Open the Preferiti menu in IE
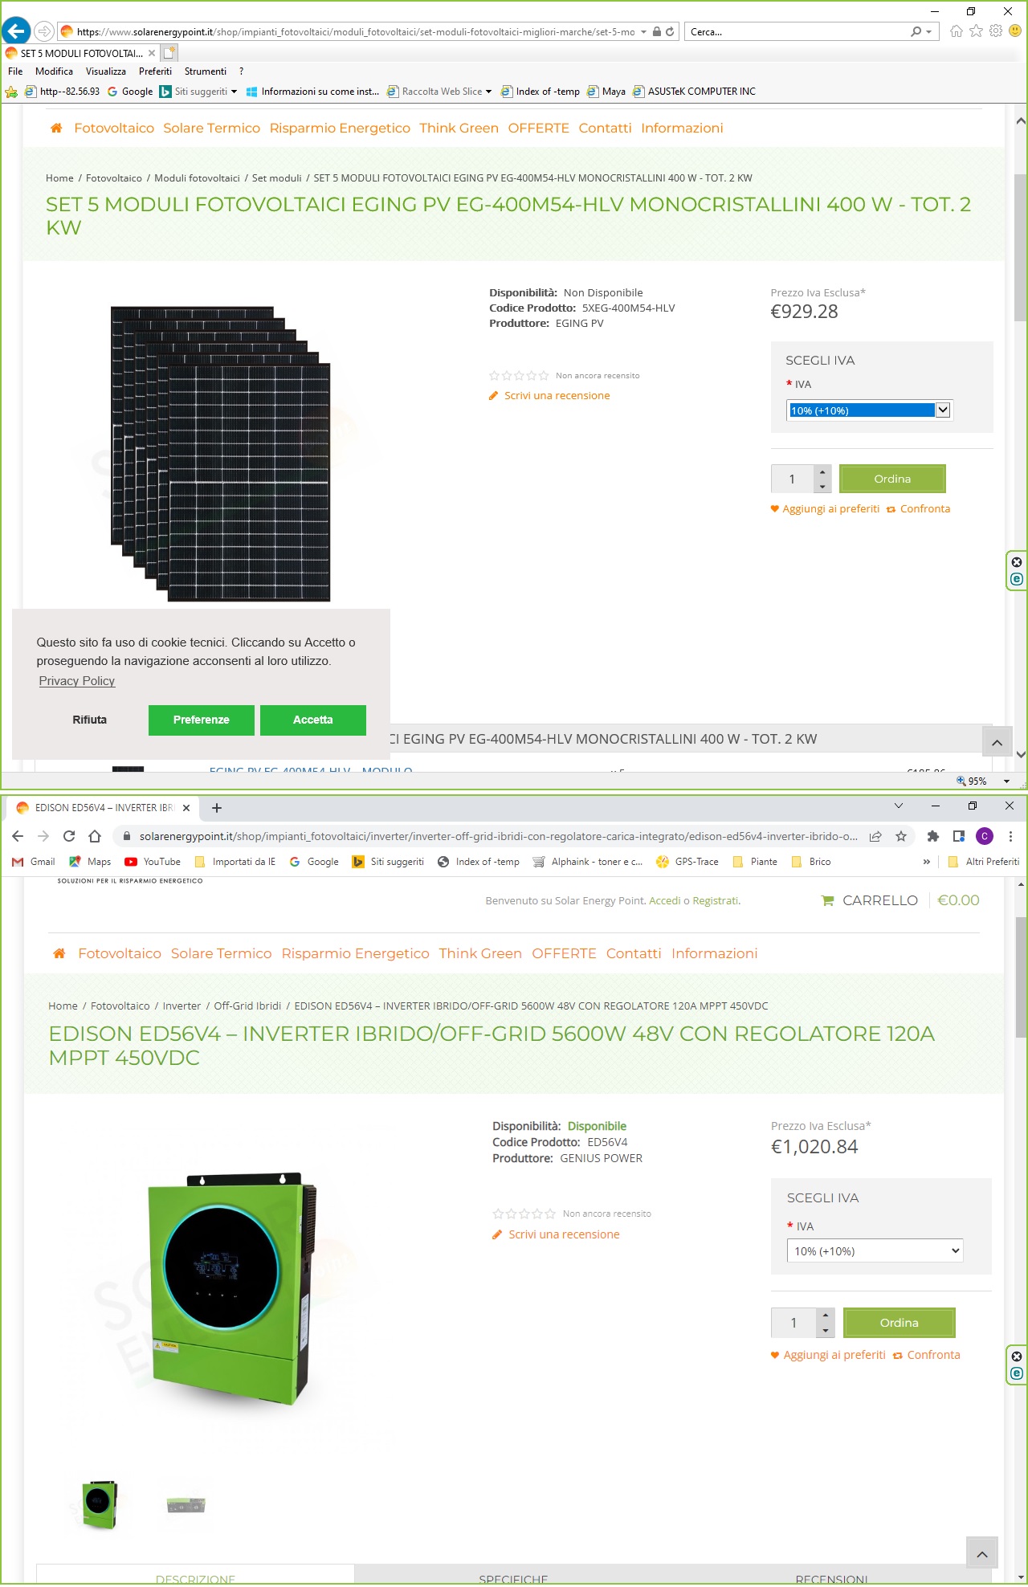The width and height of the screenshot is (1028, 1587). coord(155,71)
